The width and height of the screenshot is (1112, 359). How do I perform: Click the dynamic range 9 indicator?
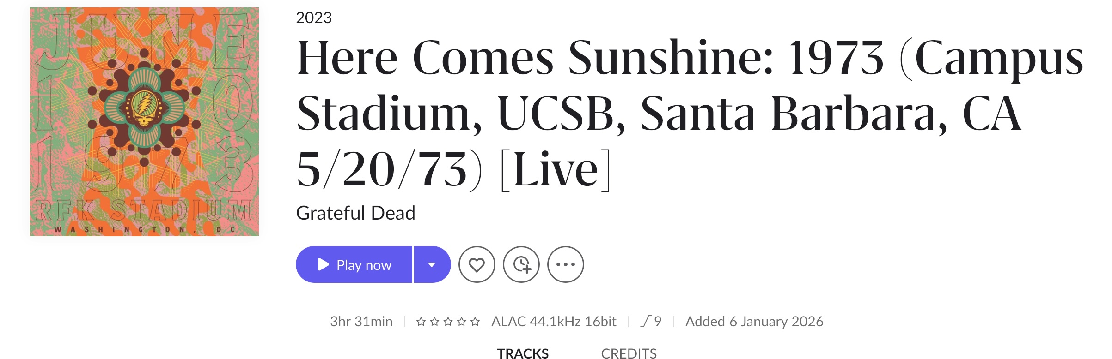(x=651, y=322)
